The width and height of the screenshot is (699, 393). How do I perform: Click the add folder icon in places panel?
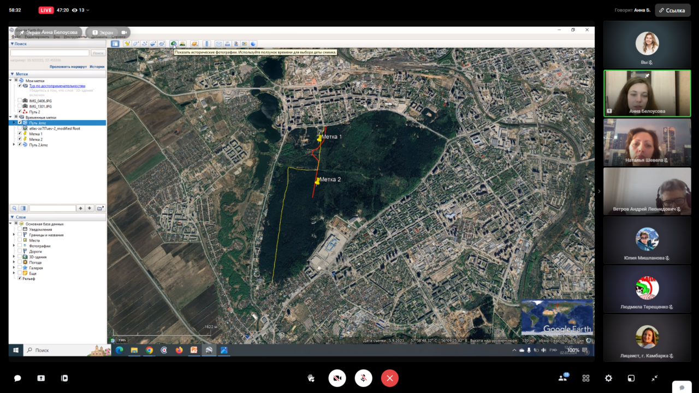pos(100,208)
